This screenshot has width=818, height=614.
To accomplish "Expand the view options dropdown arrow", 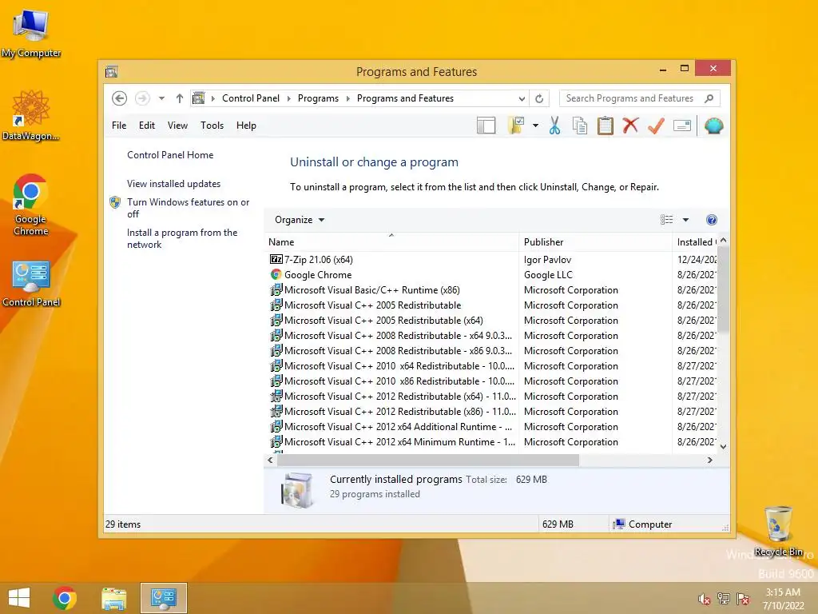I will coord(685,220).
